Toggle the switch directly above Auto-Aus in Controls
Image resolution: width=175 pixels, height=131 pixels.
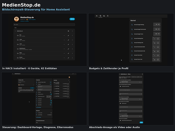(51, 92)
